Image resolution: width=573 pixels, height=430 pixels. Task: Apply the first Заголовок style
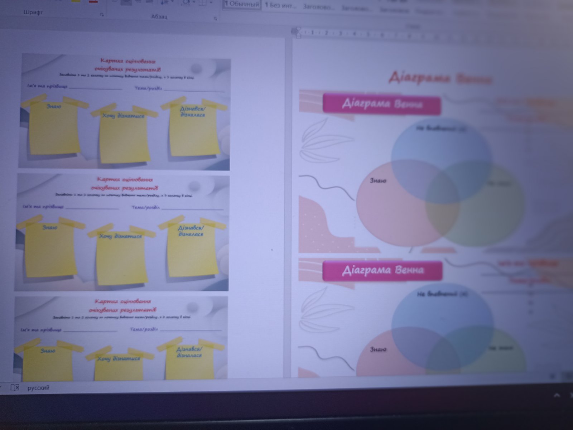coord(318,6)
